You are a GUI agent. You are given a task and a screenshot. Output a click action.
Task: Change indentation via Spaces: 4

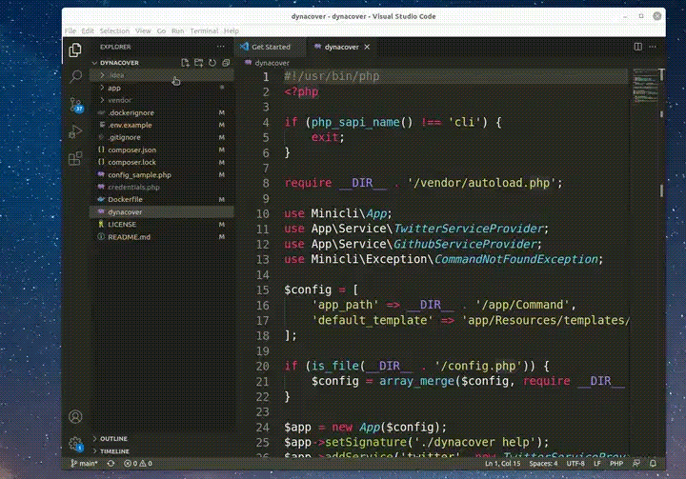(x=543, y=463)
